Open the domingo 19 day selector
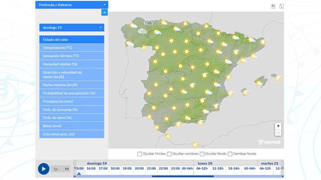Viewport: 321px width, 180px height. click(72, 28)
